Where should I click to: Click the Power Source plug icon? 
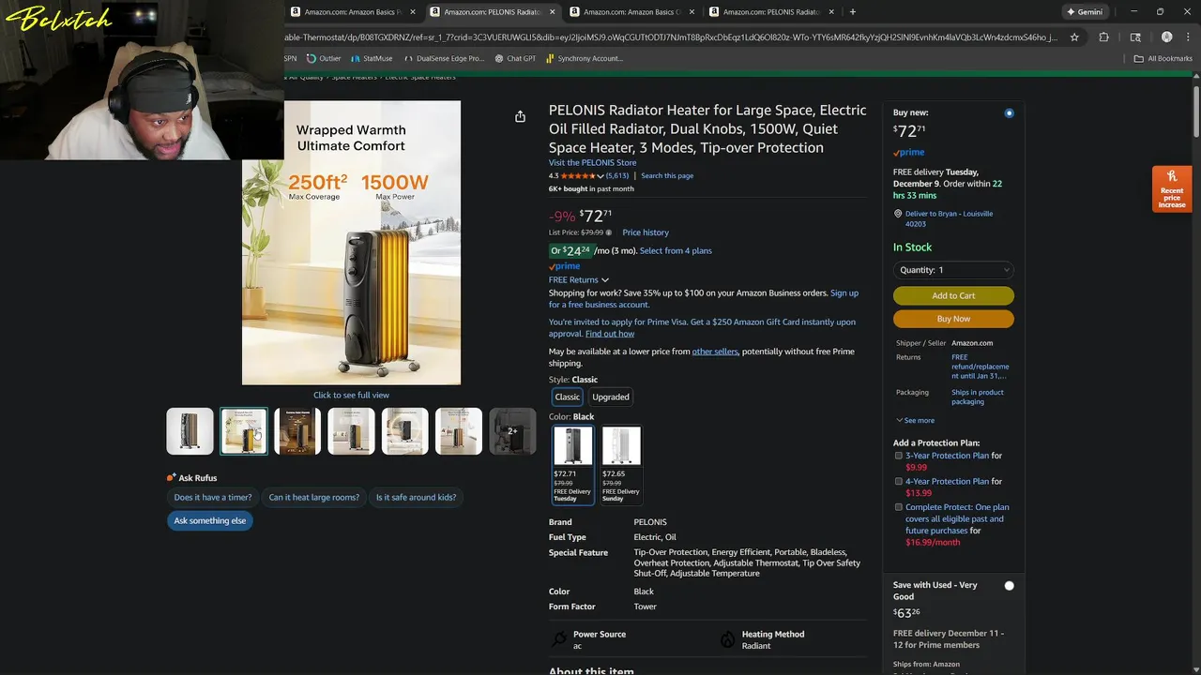point(560,639)
